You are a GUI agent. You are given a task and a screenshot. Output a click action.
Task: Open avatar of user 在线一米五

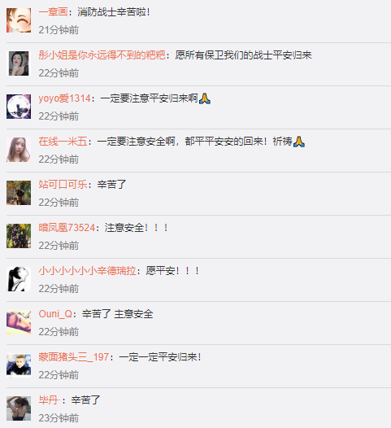pyautogui.click(x=19, y=150)
